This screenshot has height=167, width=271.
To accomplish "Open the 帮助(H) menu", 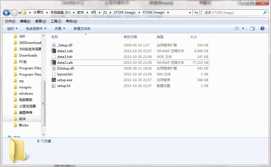I will click(x=71, y=21).
